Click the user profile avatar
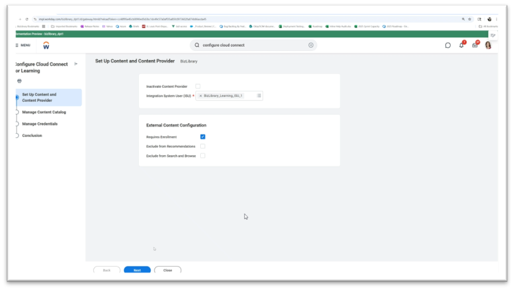Image resolution: width=514 pixels, height=290 pixels. 488,45
